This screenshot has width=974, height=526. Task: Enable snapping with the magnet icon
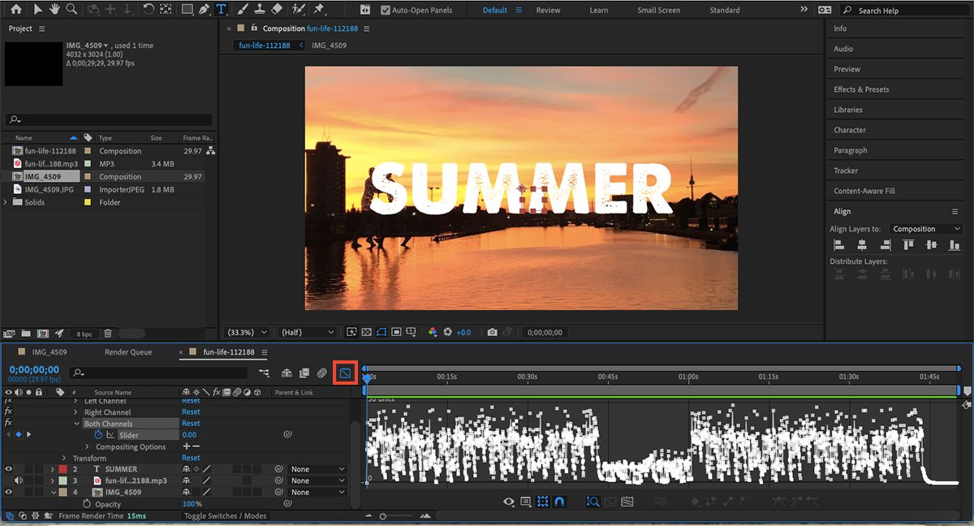[x=559, y=502]
